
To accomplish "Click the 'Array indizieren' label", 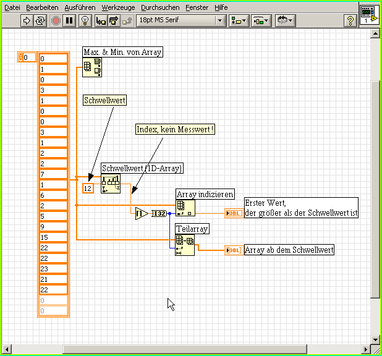I will 205,194.
